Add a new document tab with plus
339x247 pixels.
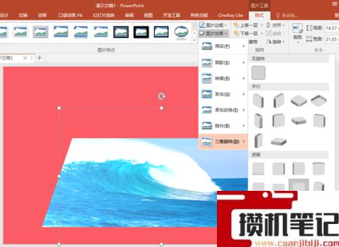39,58
